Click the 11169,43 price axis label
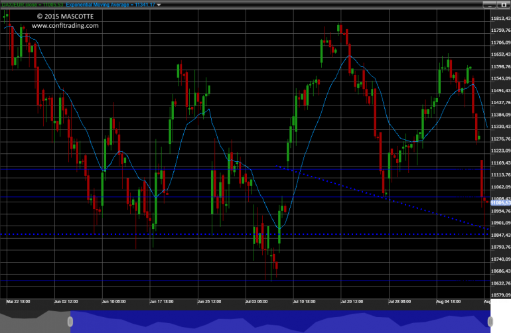The image size is (511, 333). (x=500, y=163)
